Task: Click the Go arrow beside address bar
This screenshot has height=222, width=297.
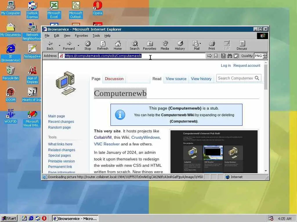Action: tap(209, 56)
